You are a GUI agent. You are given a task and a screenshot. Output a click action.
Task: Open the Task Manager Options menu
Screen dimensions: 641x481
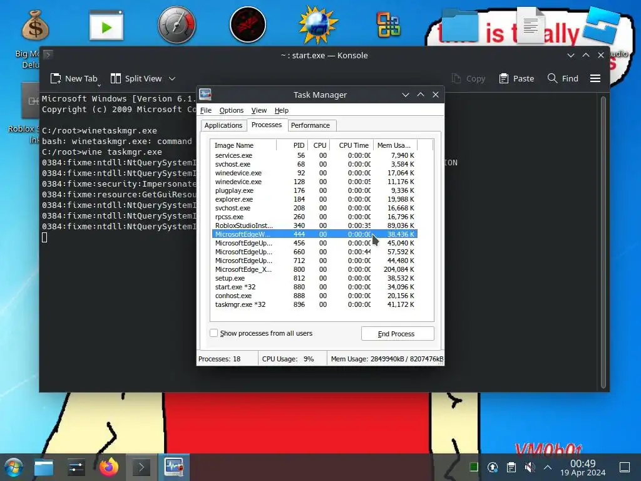click(x=232, y=110)
